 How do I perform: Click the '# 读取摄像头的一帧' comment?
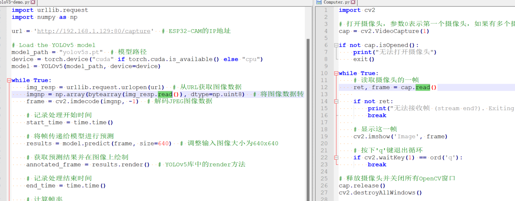coord(386,80)
